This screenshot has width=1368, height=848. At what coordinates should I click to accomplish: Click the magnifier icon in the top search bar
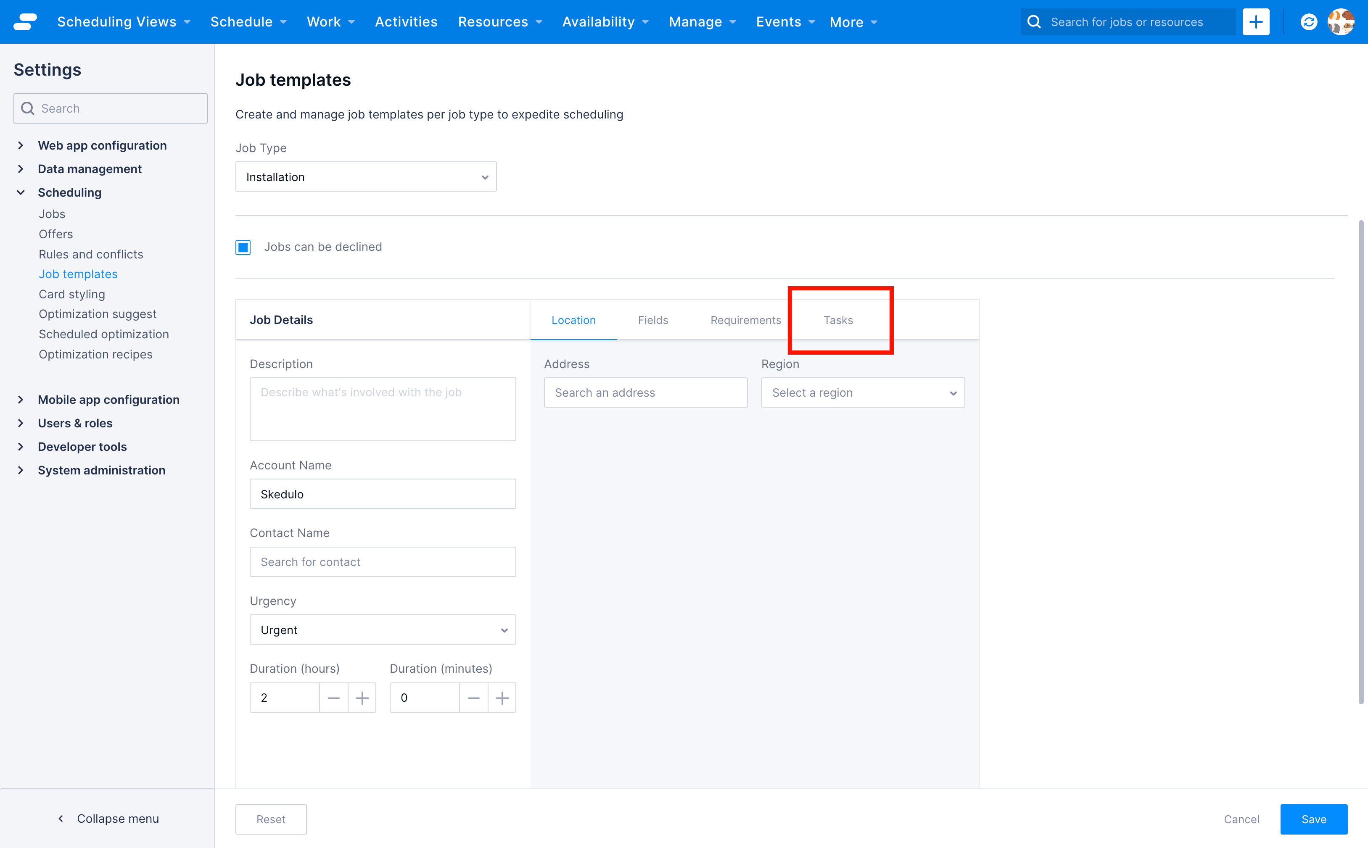(x=1034, y=21)
